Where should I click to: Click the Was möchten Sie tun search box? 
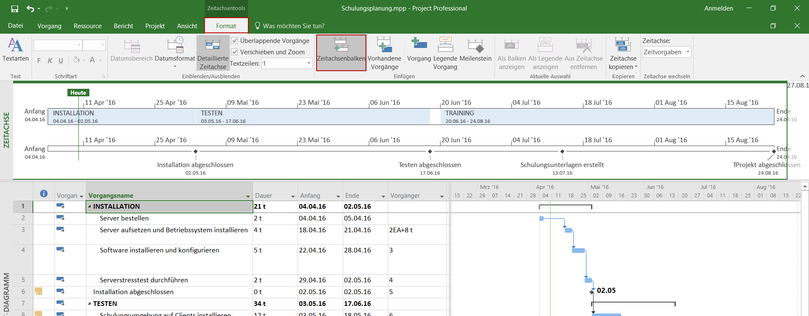tap(293, 26)
